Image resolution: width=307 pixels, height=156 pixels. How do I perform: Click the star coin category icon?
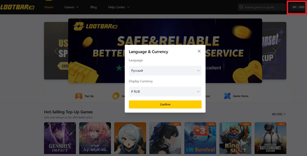point(116,96)
